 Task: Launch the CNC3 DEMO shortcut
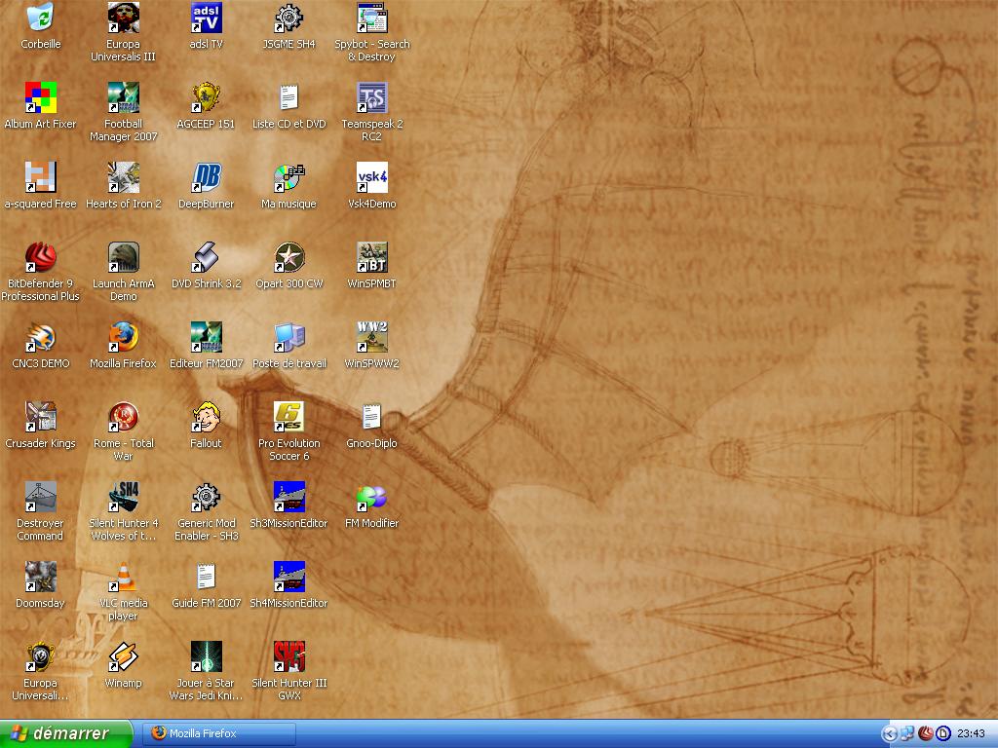tap(41, 337)
